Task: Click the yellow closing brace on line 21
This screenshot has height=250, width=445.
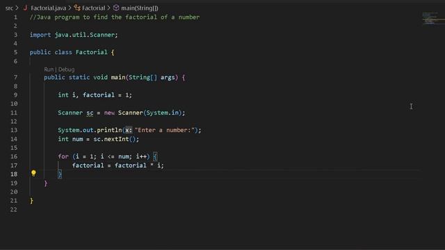Action: click(x=31, y=201)
